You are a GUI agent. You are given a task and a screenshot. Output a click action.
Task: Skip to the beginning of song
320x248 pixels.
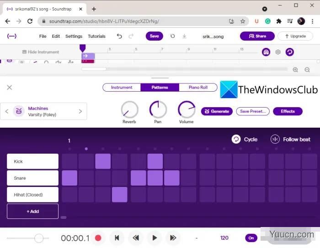pos(117,238)
